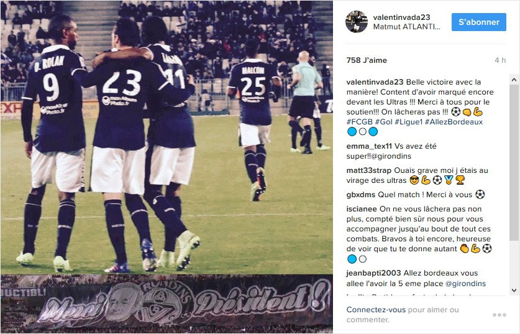The width and height of the screenshot is (520, 334).
Task: Open the valentinvada23 username in the header
Action: point(401,17)
